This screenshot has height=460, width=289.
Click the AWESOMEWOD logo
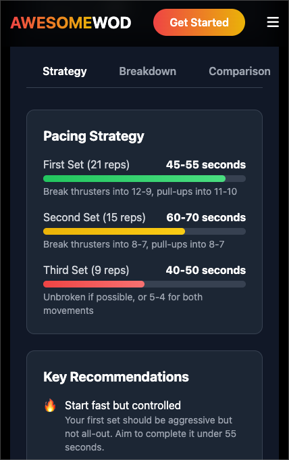click(x=71, y=23)
